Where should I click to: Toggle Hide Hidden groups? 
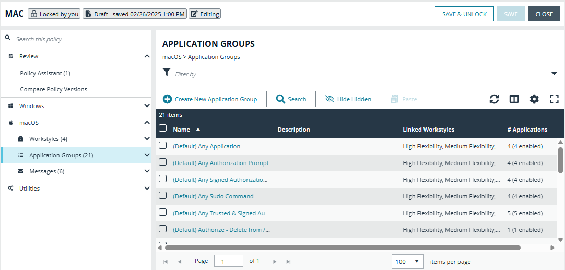348,99
